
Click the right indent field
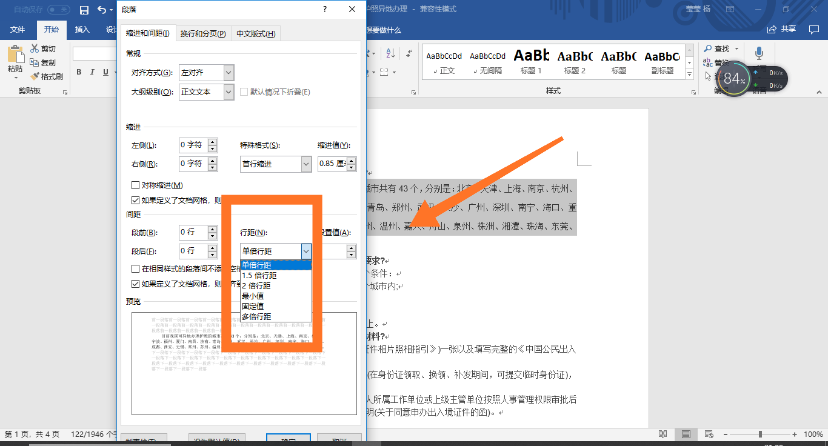pyautogui.click(x=193, y=164)
